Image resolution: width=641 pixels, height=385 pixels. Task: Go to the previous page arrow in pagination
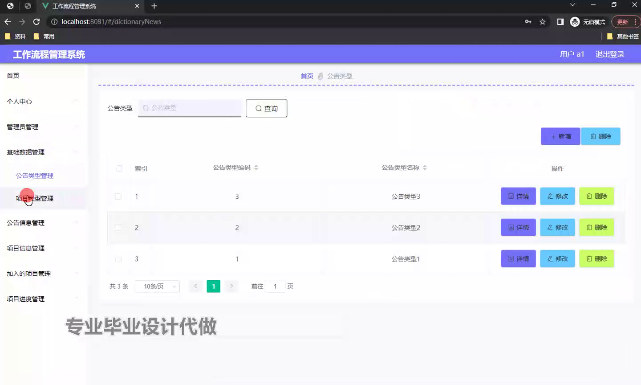point(195,286)
